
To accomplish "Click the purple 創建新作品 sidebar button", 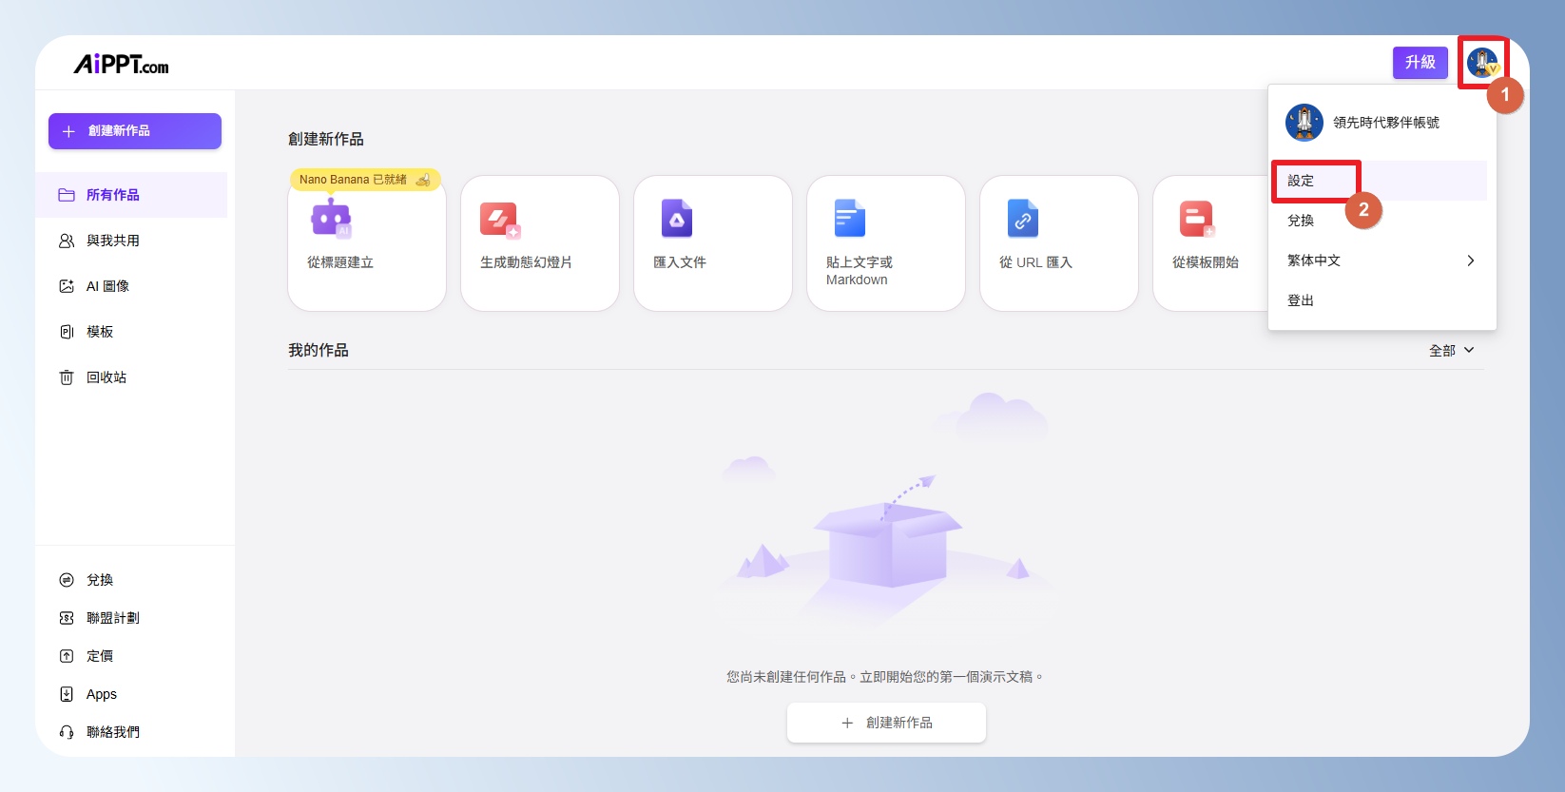I will click(135, 131).
